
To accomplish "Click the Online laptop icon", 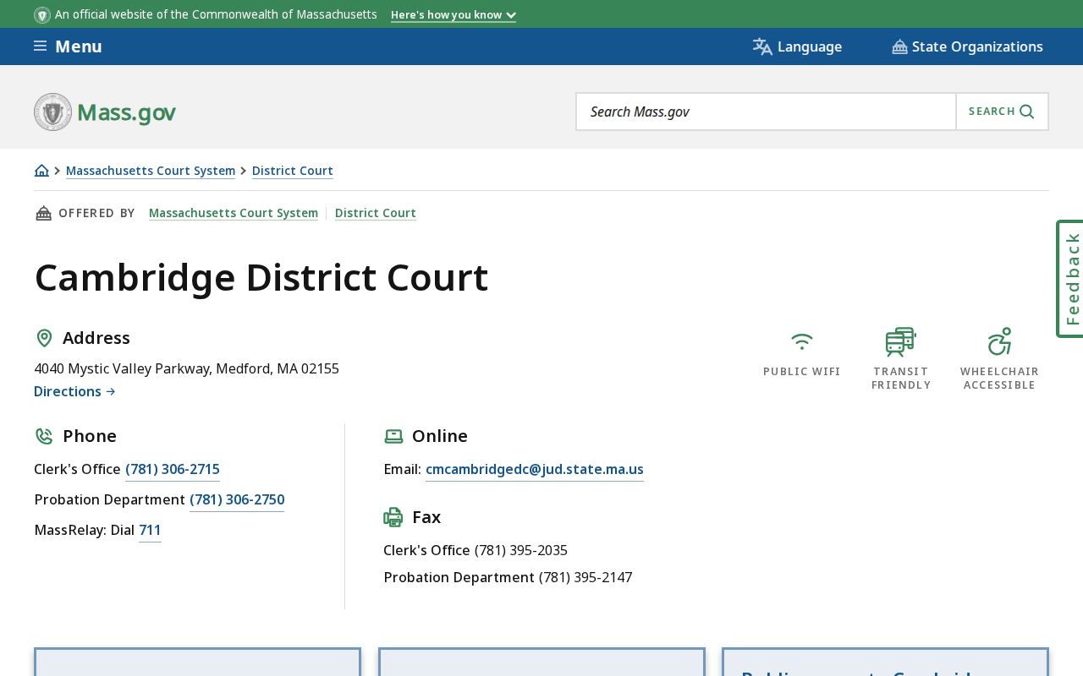I will coord(393,436).
